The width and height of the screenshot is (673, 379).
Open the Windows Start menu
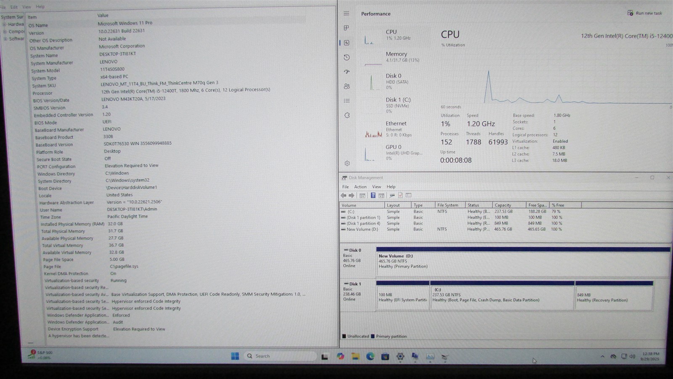click(x=235, y=356)
